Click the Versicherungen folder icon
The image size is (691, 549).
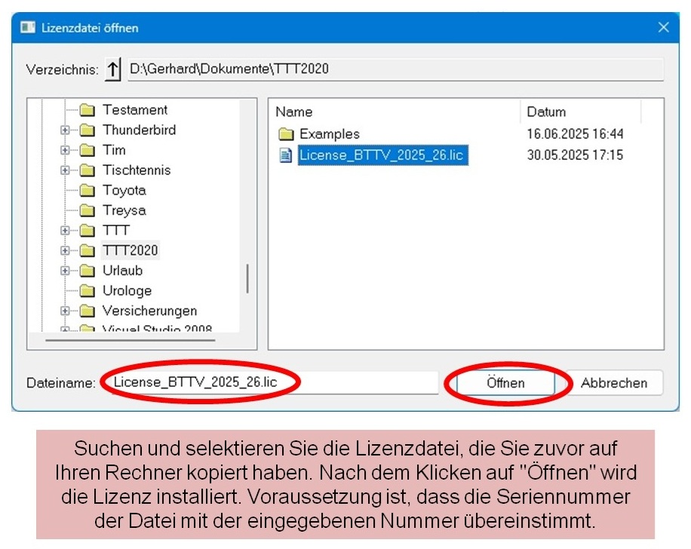click(x=87, y=311)
